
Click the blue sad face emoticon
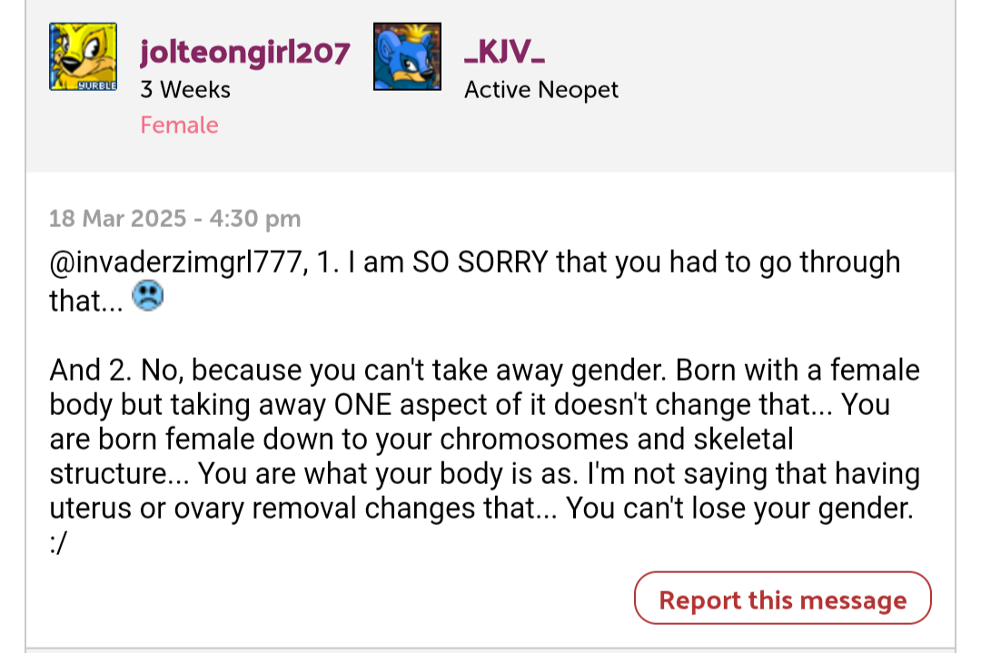click(148, 296)
